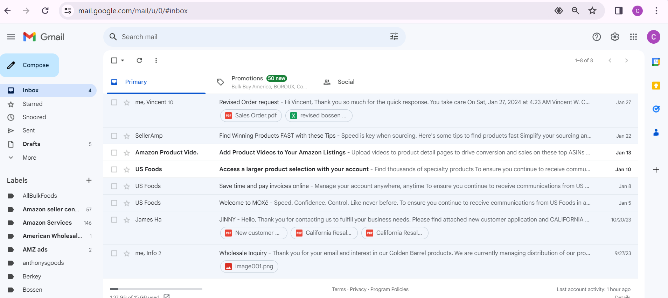Select Amazon Product Vide. email checkbox
668x298 pixels.
[114, 153]
